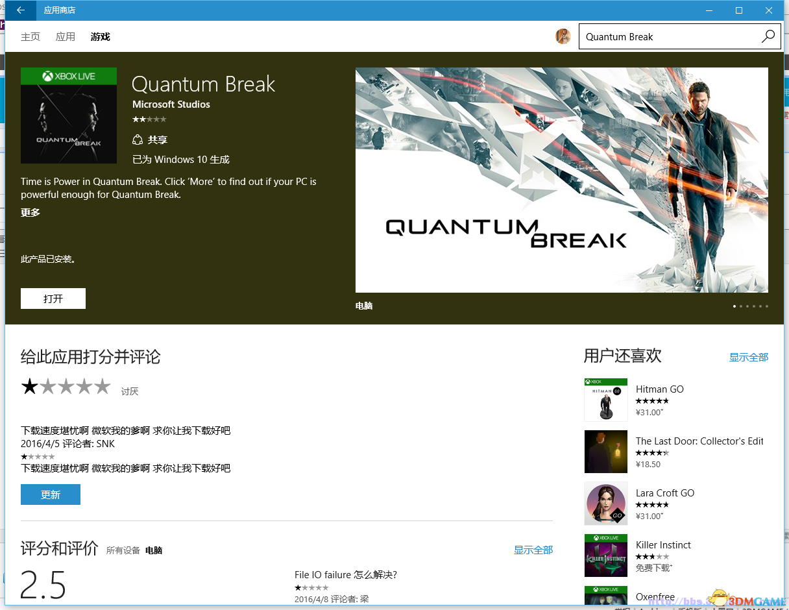This screenshot has width=789, height=610.
Task: Click the 此产品已安装。 status text
Action: 49,260
